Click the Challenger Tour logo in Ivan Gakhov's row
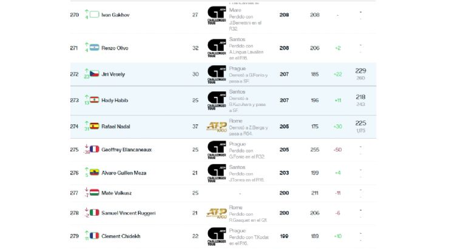 point(217,15)
